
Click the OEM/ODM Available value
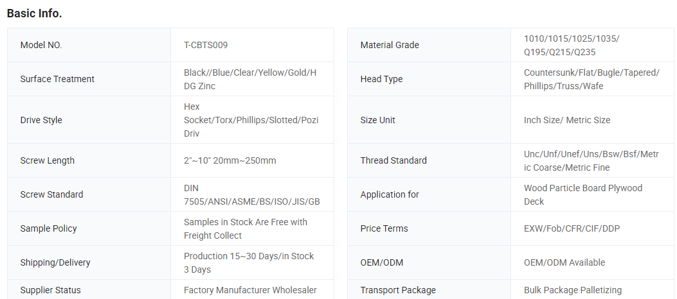[564, 262]
